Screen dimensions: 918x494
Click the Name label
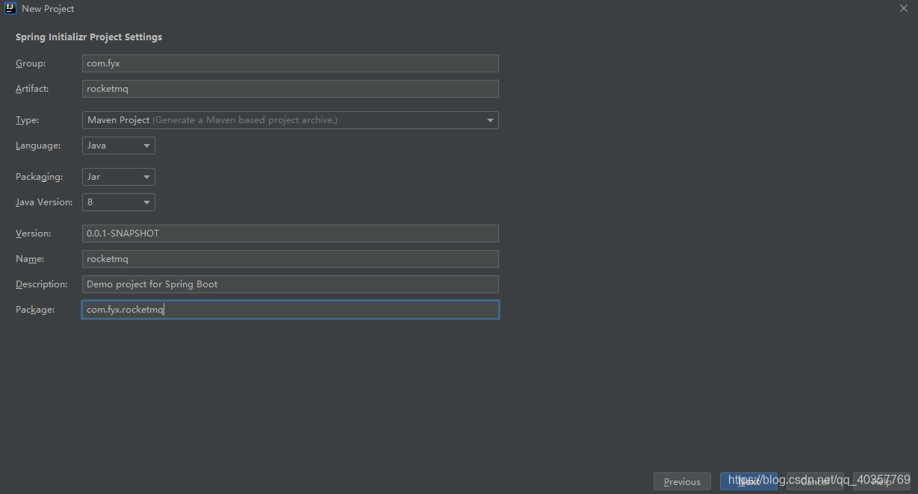point(30,259)
